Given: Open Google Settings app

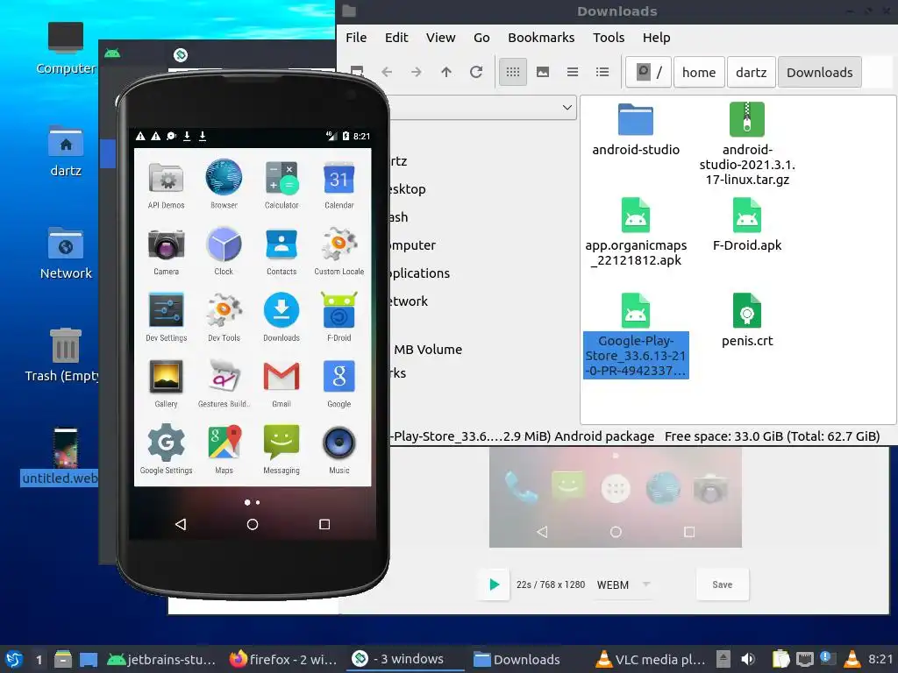Looking at the screenshot, I should pos(166,450).
